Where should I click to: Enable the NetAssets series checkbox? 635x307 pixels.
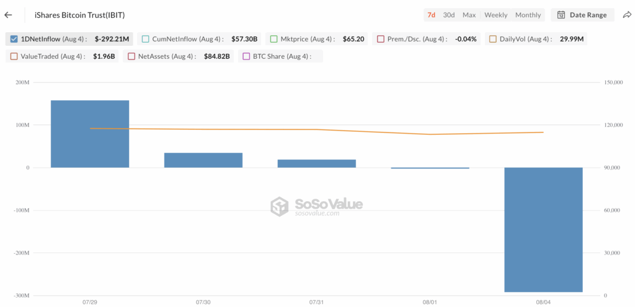(131, 56)
